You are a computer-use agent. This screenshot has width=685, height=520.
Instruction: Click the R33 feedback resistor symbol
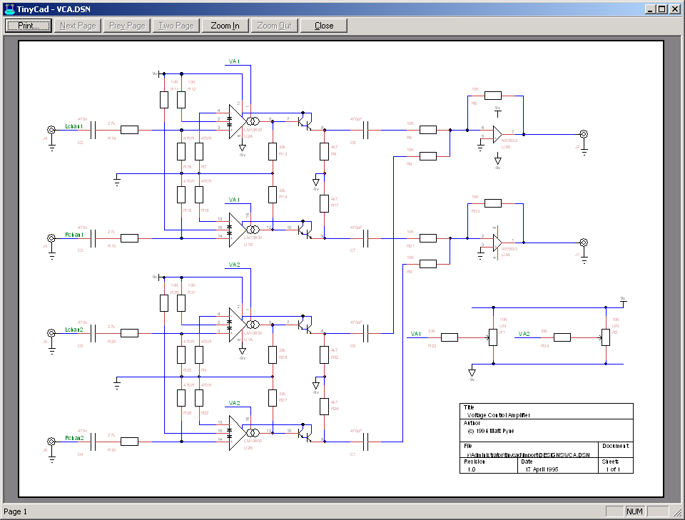pyautogui.click(x=493, y=203)
